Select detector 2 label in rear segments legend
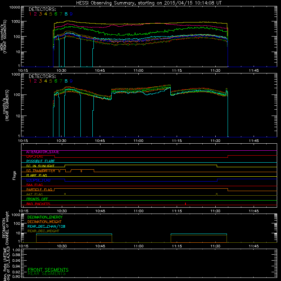The image size is (281, 281). point(35,81)
